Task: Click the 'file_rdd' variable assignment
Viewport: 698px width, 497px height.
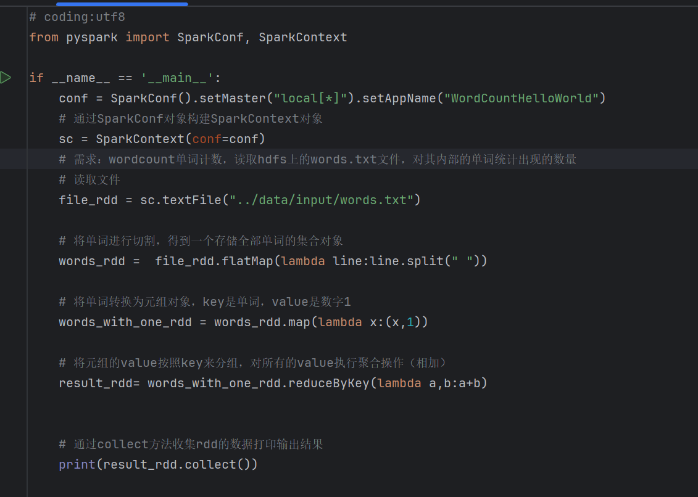Action: point(88,200)
